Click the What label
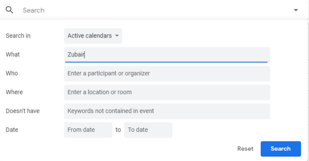The image size is (309, 161). (13, 54)
